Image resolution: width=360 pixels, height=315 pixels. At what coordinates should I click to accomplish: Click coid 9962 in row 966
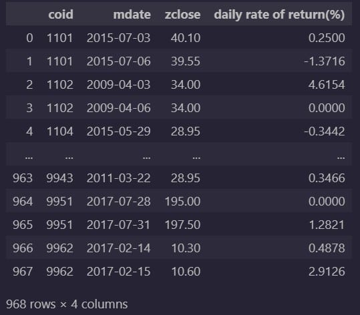[x=60, y=248]
